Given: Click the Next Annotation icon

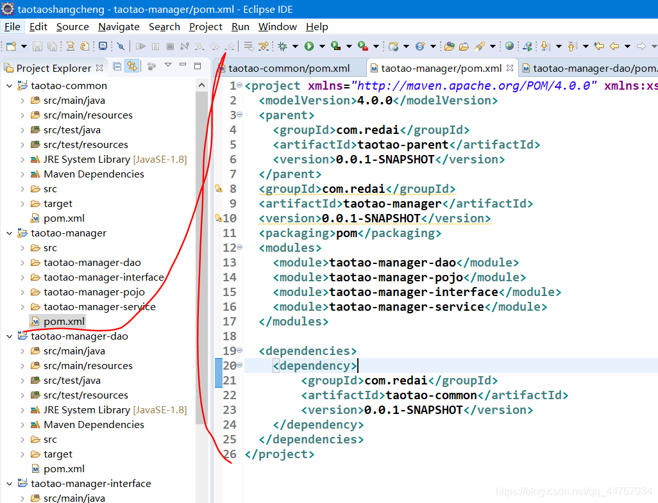Looking at the screenshot, I should point(546,46).
